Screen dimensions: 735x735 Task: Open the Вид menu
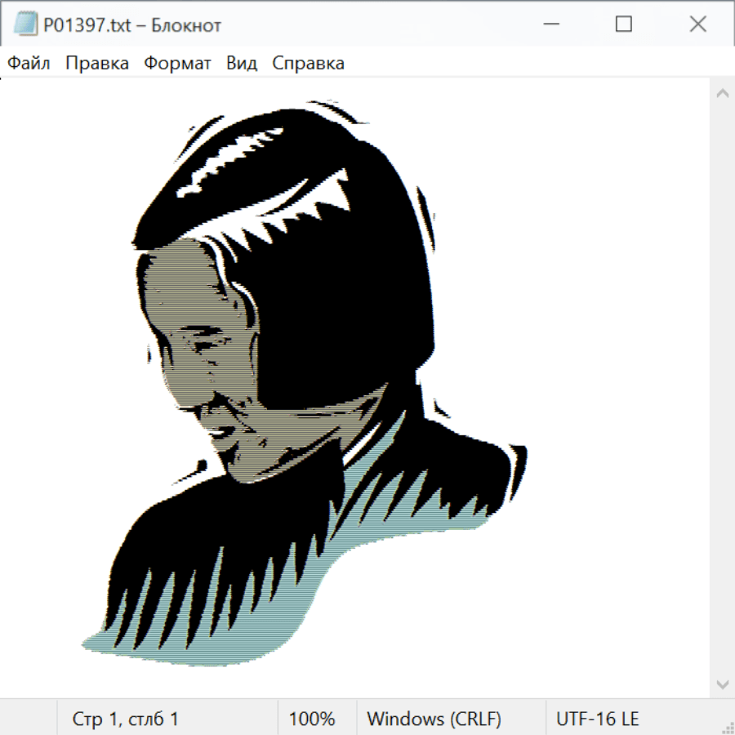pos(242,63)
